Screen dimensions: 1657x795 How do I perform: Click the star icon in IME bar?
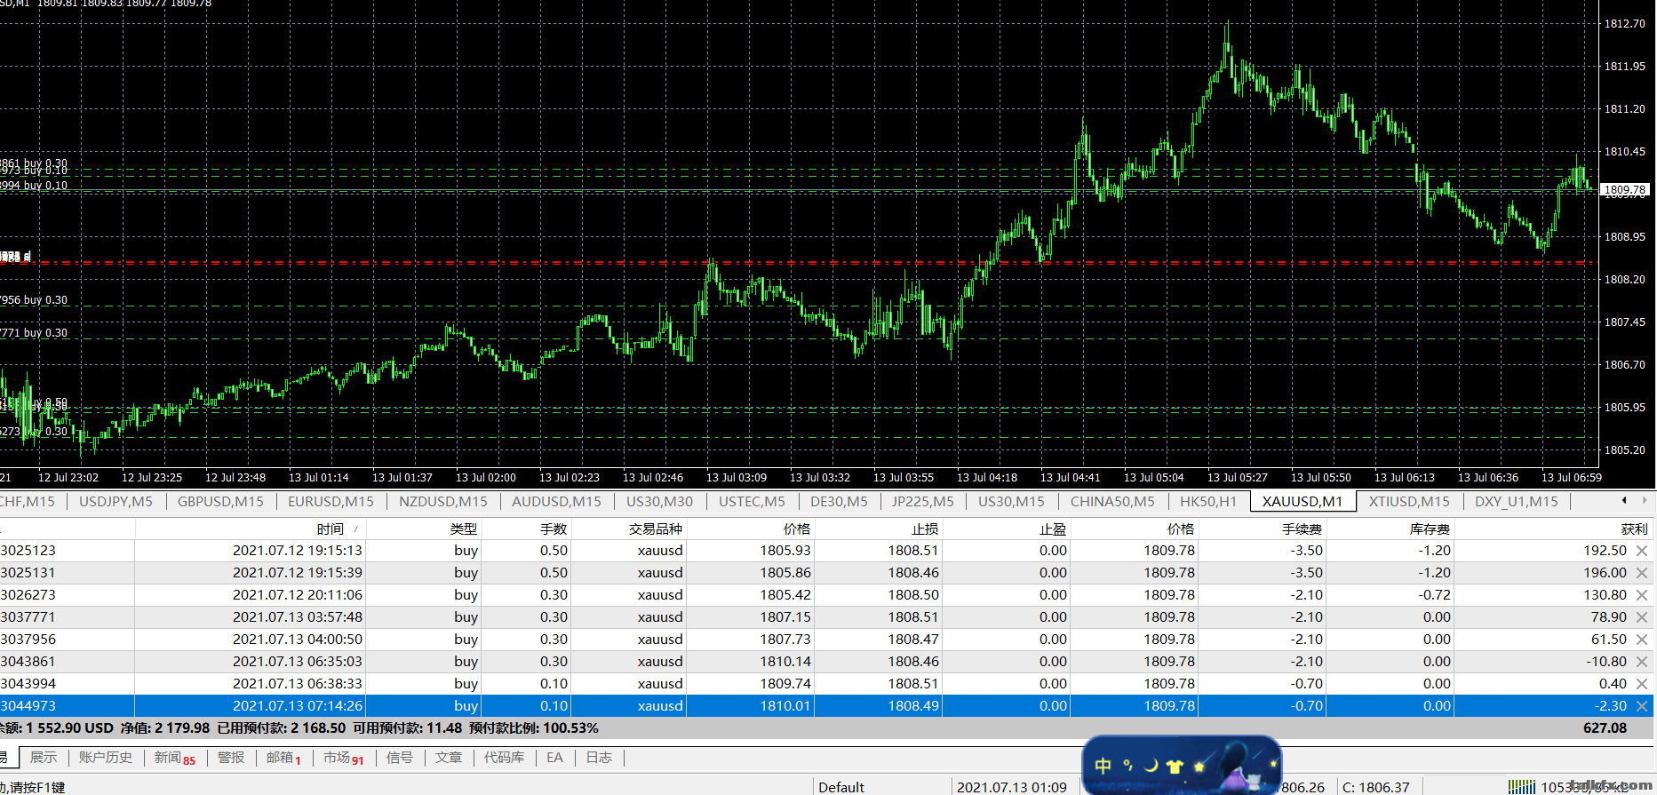[x=1199, y=766]
